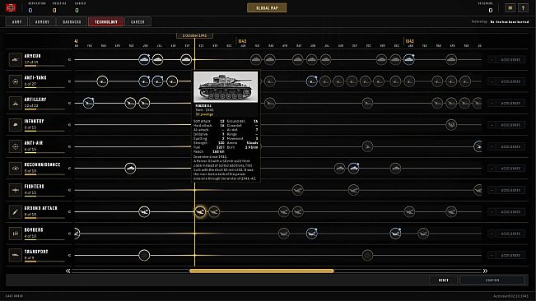This screenshot has height=301, width=536.
Task: Click the Confirm button
Action: tap(492, 280)
